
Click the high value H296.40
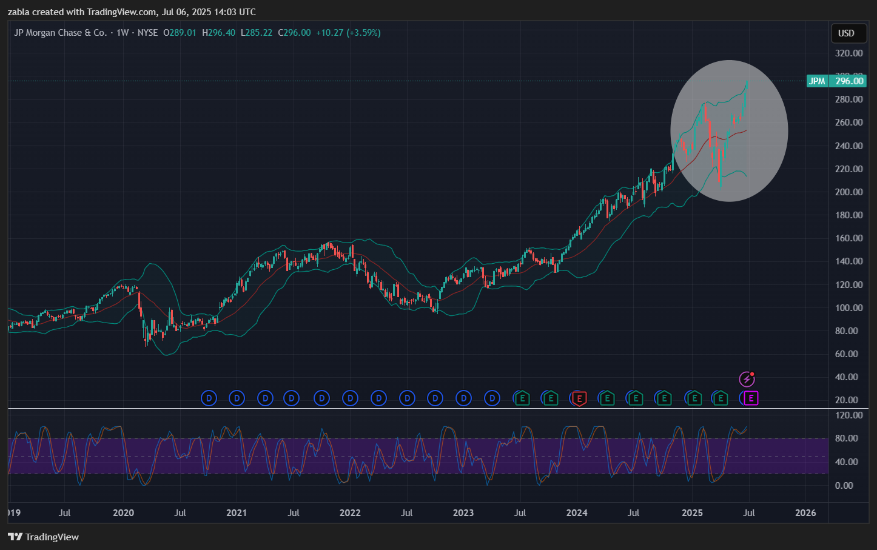click(x=218, y=33)
